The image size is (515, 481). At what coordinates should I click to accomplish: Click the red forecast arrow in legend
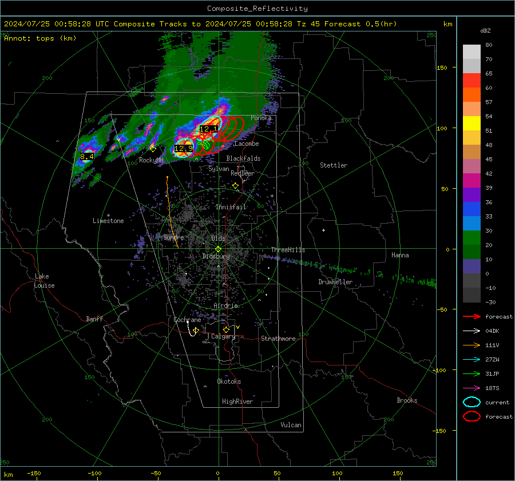coord(472,316)
